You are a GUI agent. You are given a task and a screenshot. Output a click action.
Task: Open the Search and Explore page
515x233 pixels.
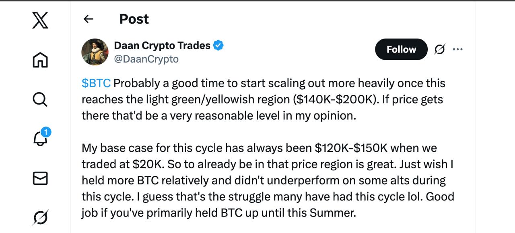point(40,99)
